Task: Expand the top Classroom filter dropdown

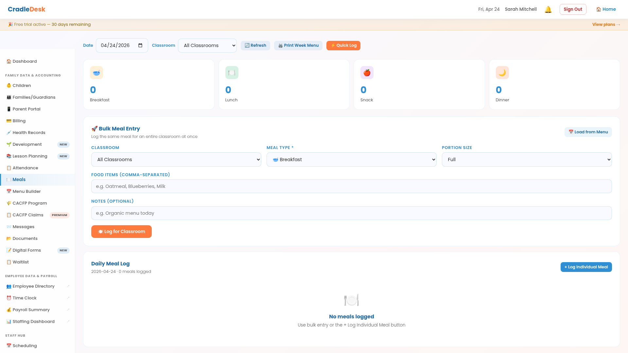Action: tap(207, 45)
